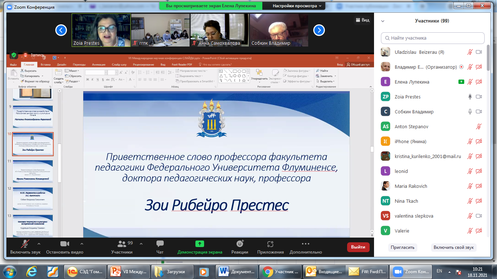Switch to Word Документ taskbar item
The width and height of the screenshot is (497, 279).
pyautogui.click(x=236, y=271)
